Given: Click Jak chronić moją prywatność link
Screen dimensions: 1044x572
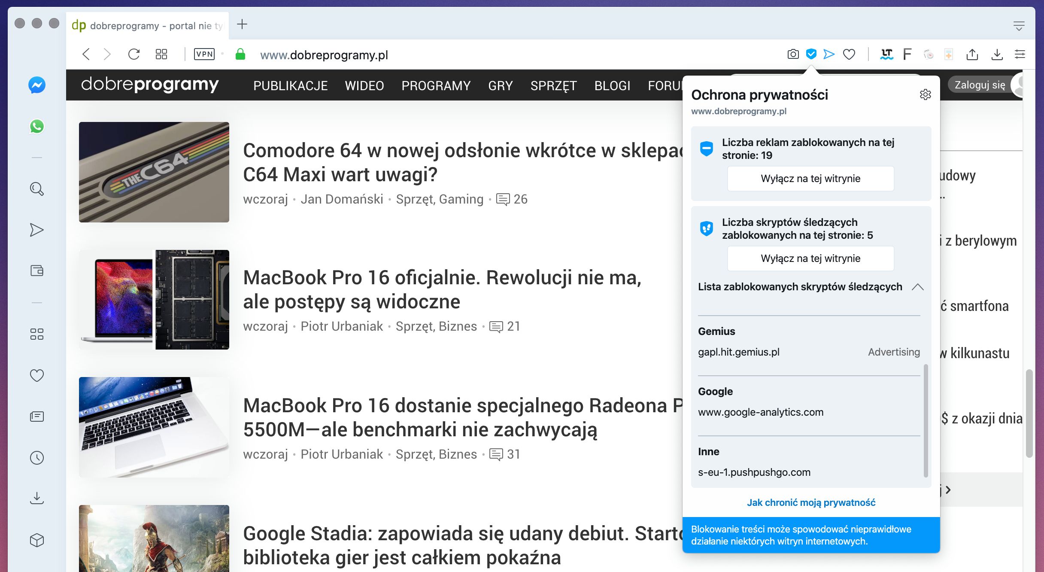Looking at the screenshot, I should [811, 502].
